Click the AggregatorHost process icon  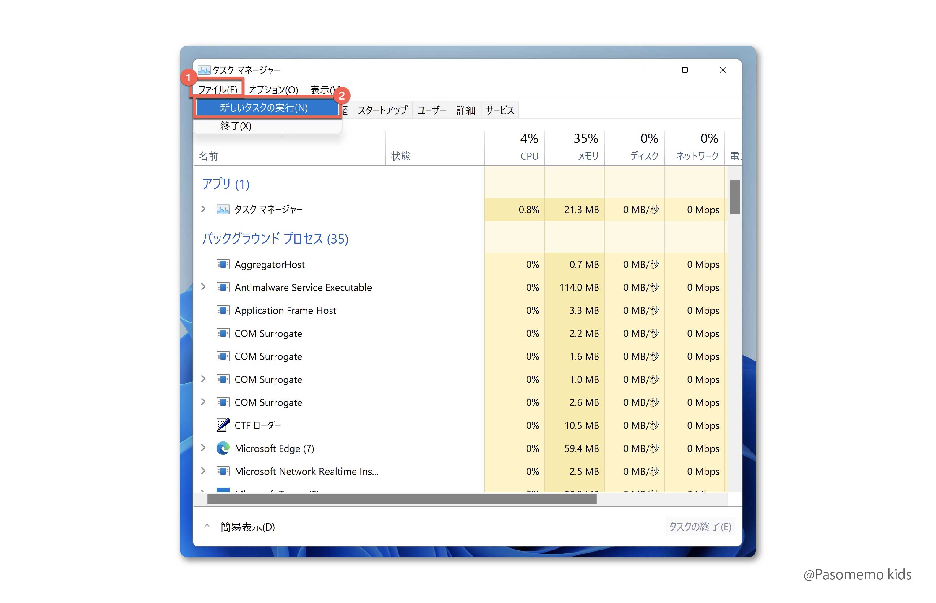(223, 264)
